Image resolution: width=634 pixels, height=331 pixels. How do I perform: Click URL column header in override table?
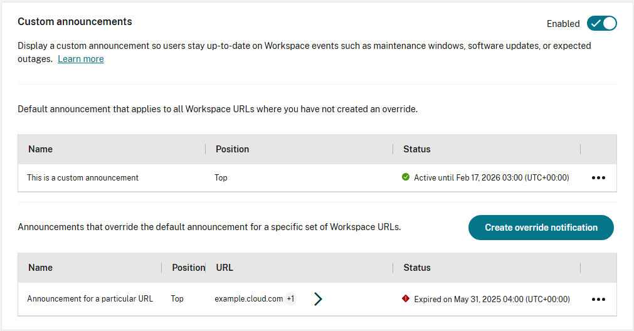tap(225, 268)
